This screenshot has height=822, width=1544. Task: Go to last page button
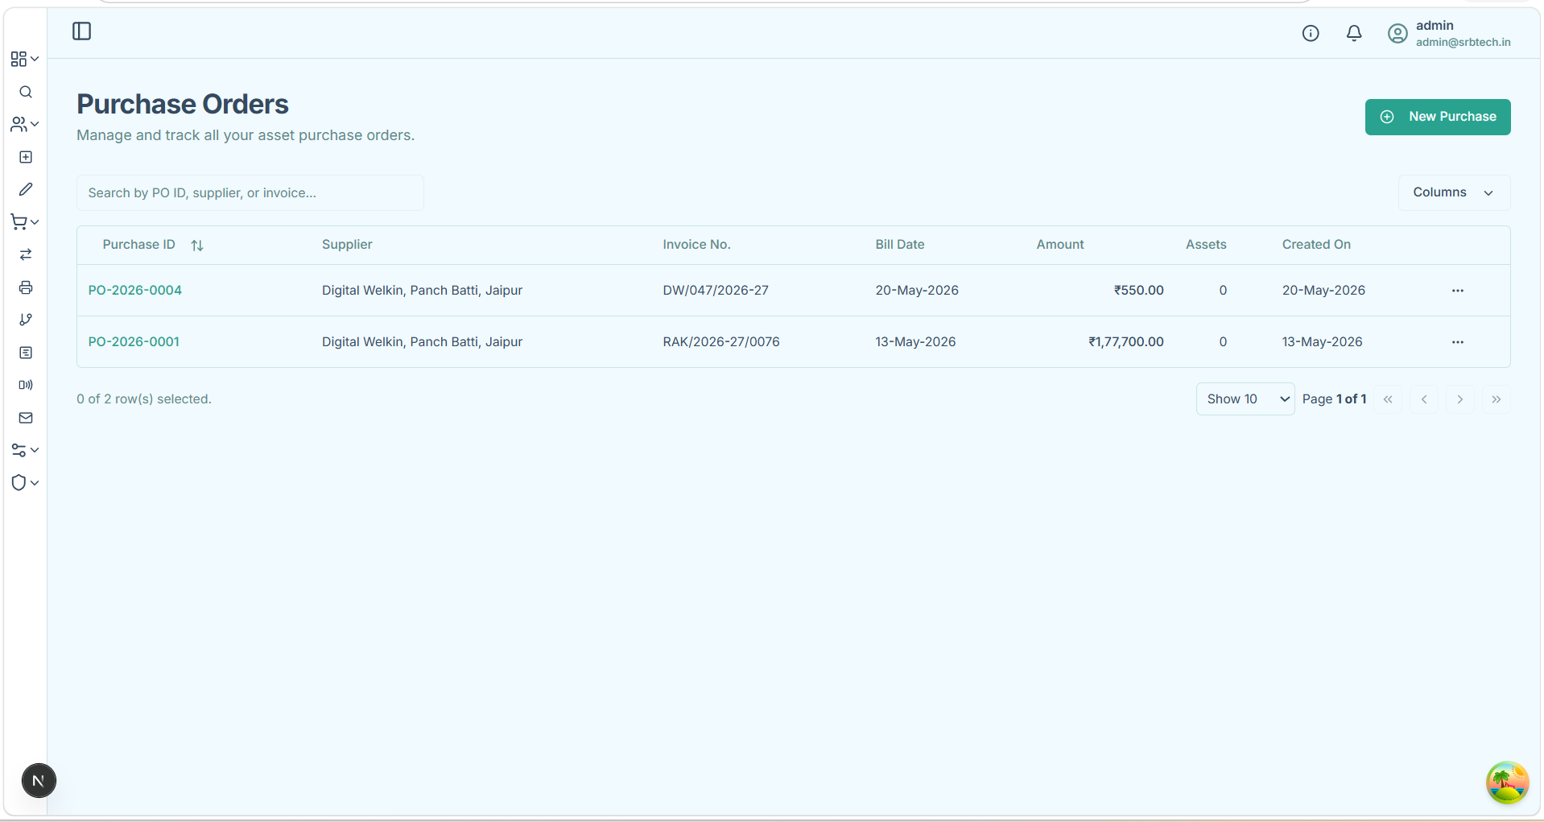click(x=1497, y=399)
